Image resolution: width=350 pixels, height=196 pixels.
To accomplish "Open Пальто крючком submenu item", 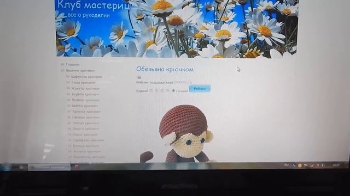I will [x=85, y=128].
